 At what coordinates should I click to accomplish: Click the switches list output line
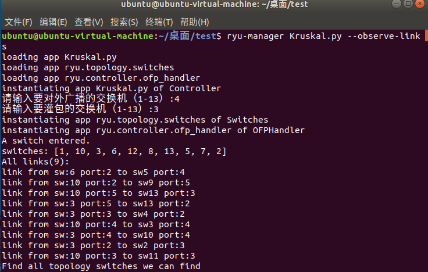[114, 151]
